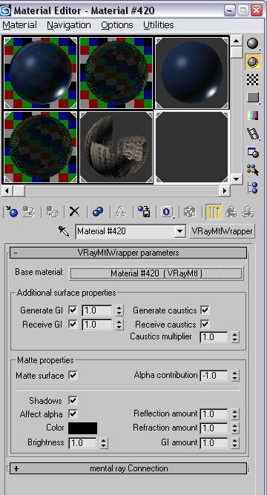The image size is (267, 495).
Task: Click the Make Unique icon
Action: (120, 211)
